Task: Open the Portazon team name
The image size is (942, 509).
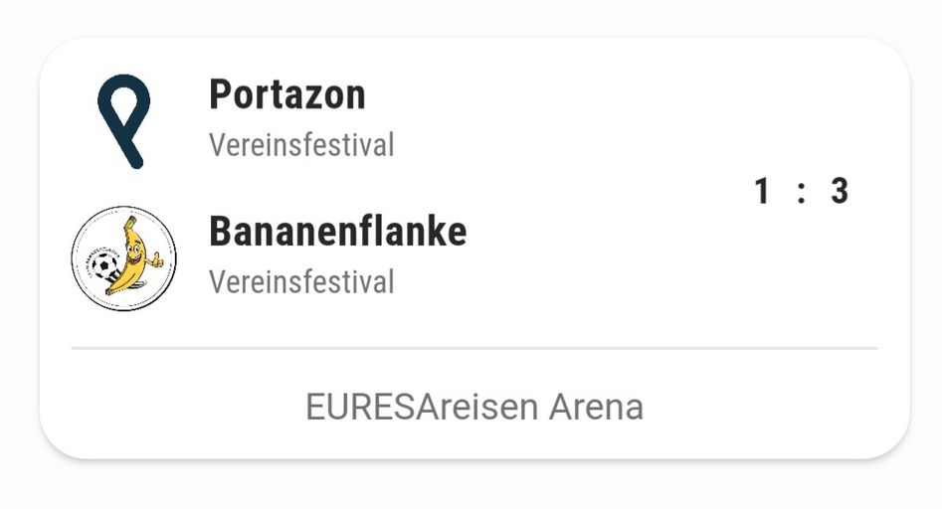Action: tap(286, 94)
